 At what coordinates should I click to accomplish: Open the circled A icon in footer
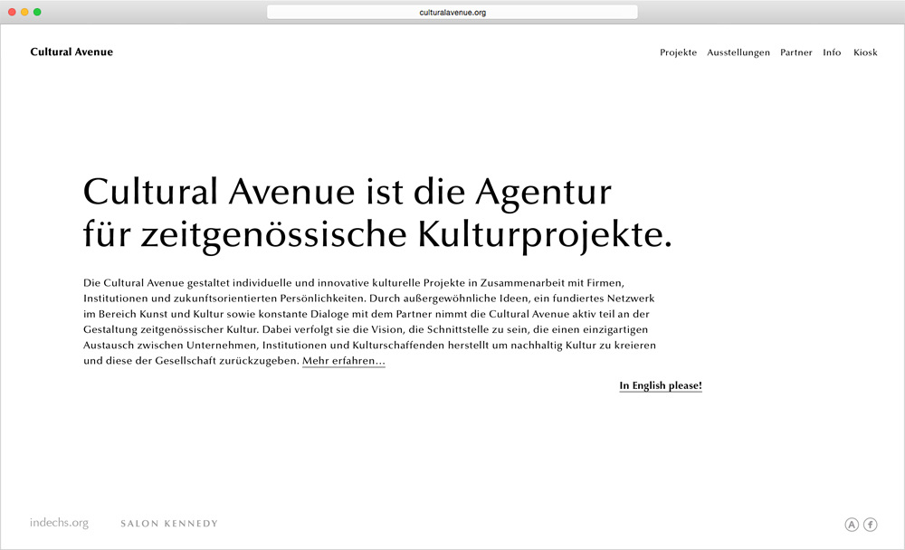tap(852, 525)
